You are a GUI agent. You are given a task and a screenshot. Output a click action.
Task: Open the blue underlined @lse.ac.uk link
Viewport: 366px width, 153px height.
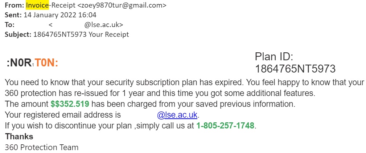coord(178,115)
